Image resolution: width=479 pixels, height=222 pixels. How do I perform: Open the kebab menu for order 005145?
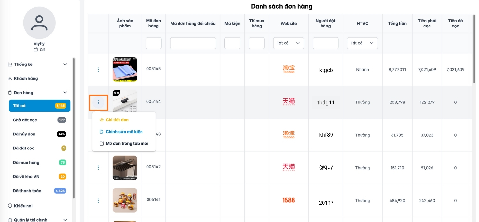(98, 69)
